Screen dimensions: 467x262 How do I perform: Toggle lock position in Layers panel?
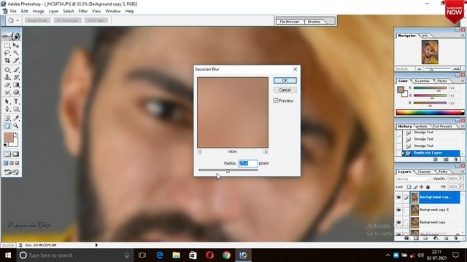422,187
